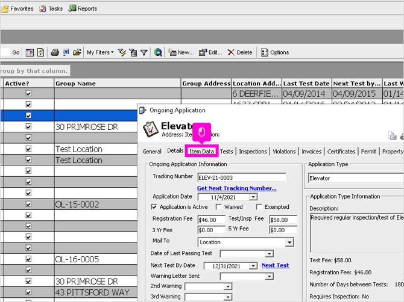Toggle Active checkbox for first 30 PRIMROSE DR row
The width and height of the screenshot is (404, 302).
28,126
